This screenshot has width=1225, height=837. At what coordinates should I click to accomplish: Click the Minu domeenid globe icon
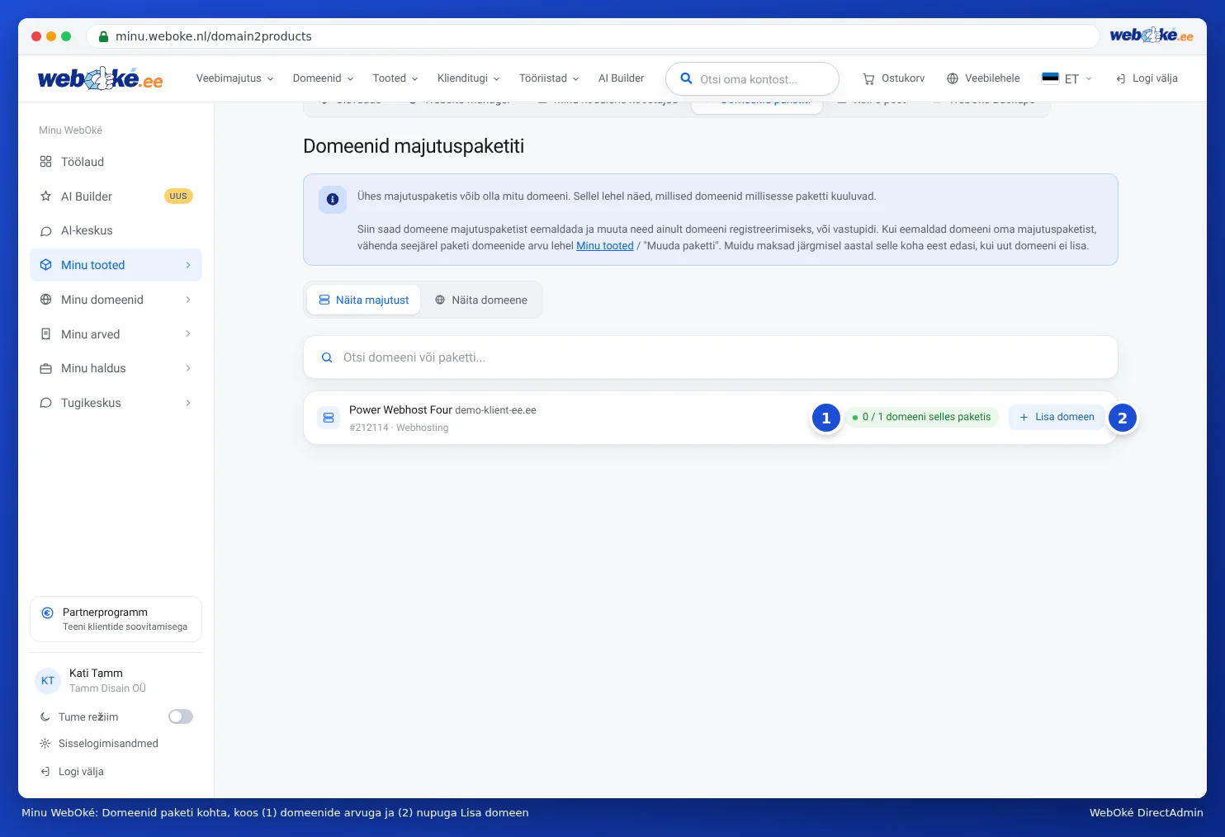click(46, 300)
